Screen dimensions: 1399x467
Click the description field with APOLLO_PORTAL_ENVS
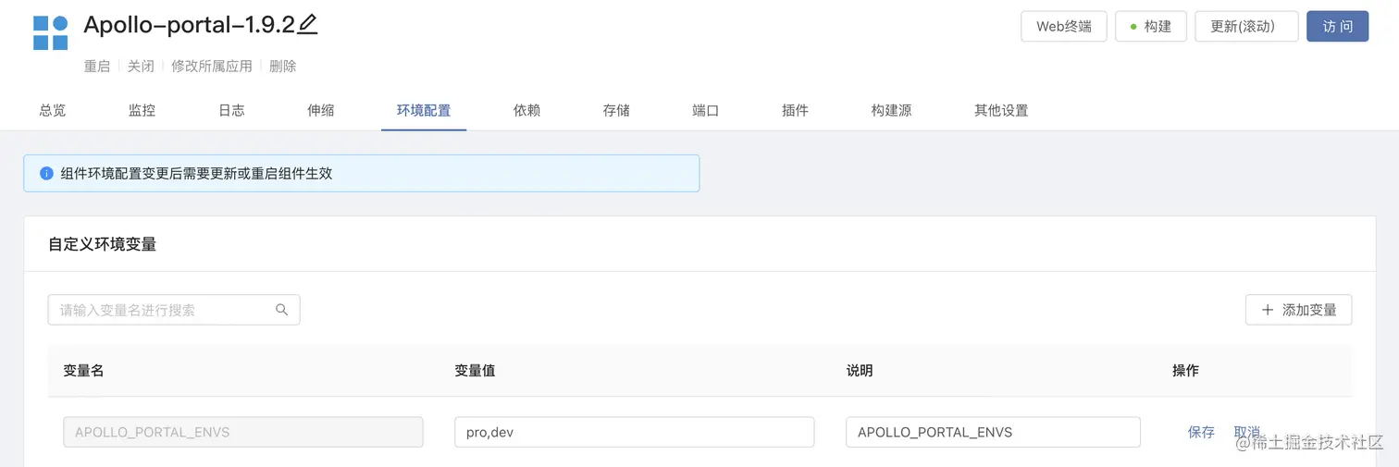tap(993, 432)
